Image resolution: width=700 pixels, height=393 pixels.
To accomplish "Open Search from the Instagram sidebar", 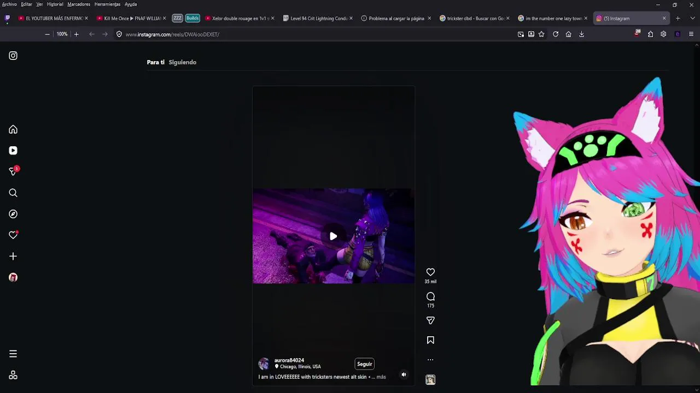I will coord(13,193).
